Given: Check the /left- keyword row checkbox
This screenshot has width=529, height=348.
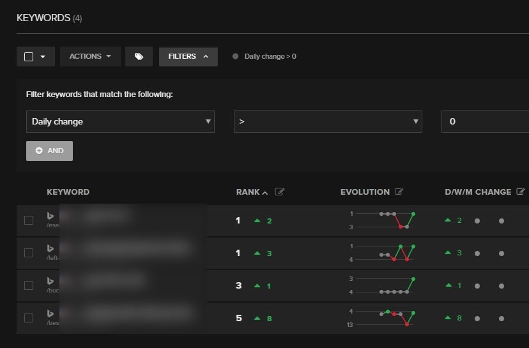Looking at the screenshot, I should 29,253.
